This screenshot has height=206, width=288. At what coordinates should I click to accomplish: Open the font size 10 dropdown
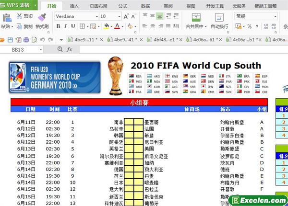[x=119, y=16]
